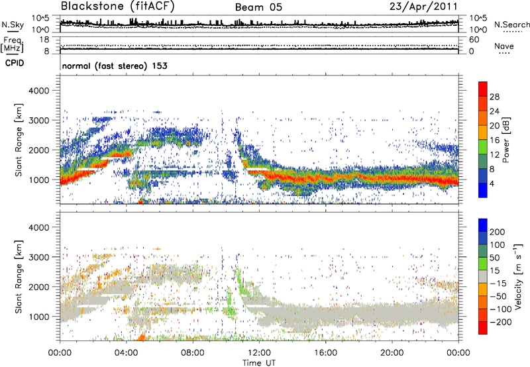Click the "4" label on power colorbar
530x367 pixels.
click(x=492, y=183)
